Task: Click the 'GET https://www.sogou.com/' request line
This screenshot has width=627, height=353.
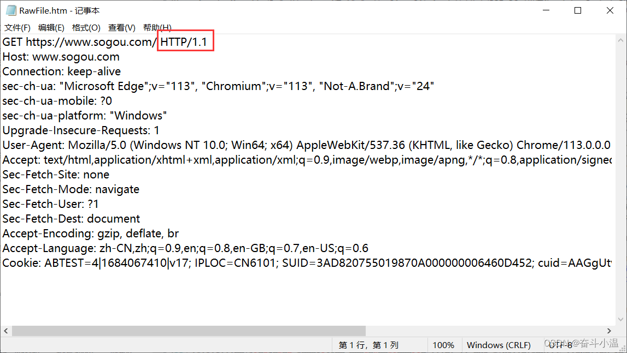Action: (80, 42)
